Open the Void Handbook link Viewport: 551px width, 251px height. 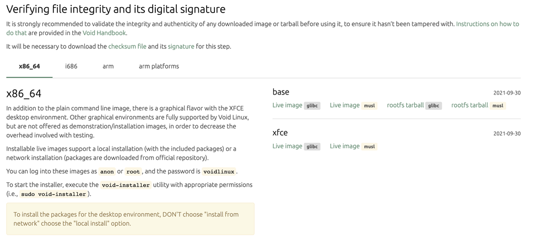point(105,33)
